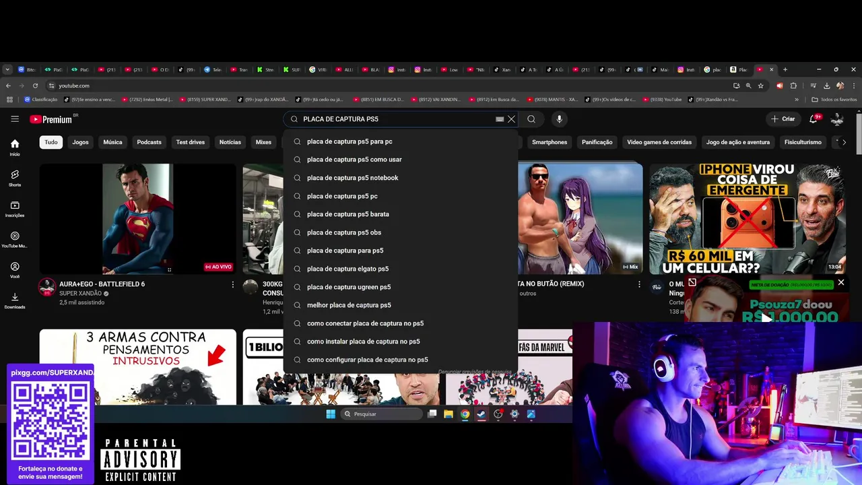
Task: Open the YouTube hamburger guide menu
Action: pos(15,119)
